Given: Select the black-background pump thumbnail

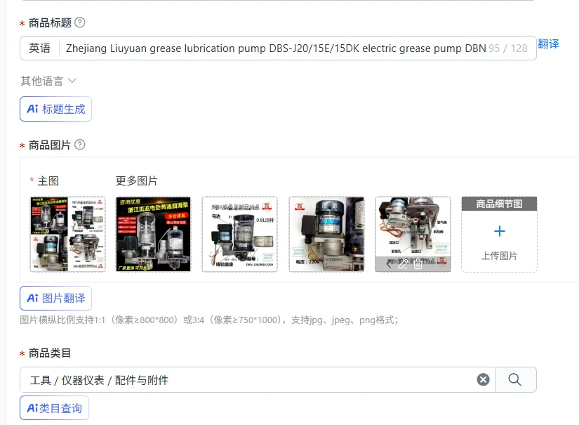Looking at the screenshot, I should [153, 235].
